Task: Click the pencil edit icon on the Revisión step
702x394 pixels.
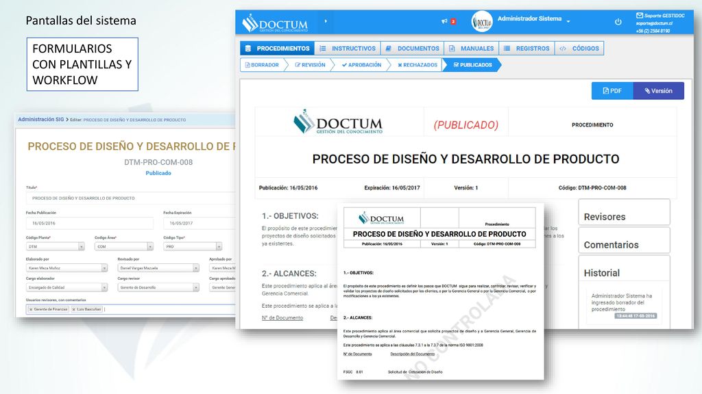Action: [298, 65]
